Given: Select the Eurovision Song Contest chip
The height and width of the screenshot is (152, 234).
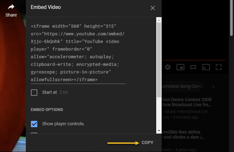Looking at the screenshot, I should [x=183, y=86].
